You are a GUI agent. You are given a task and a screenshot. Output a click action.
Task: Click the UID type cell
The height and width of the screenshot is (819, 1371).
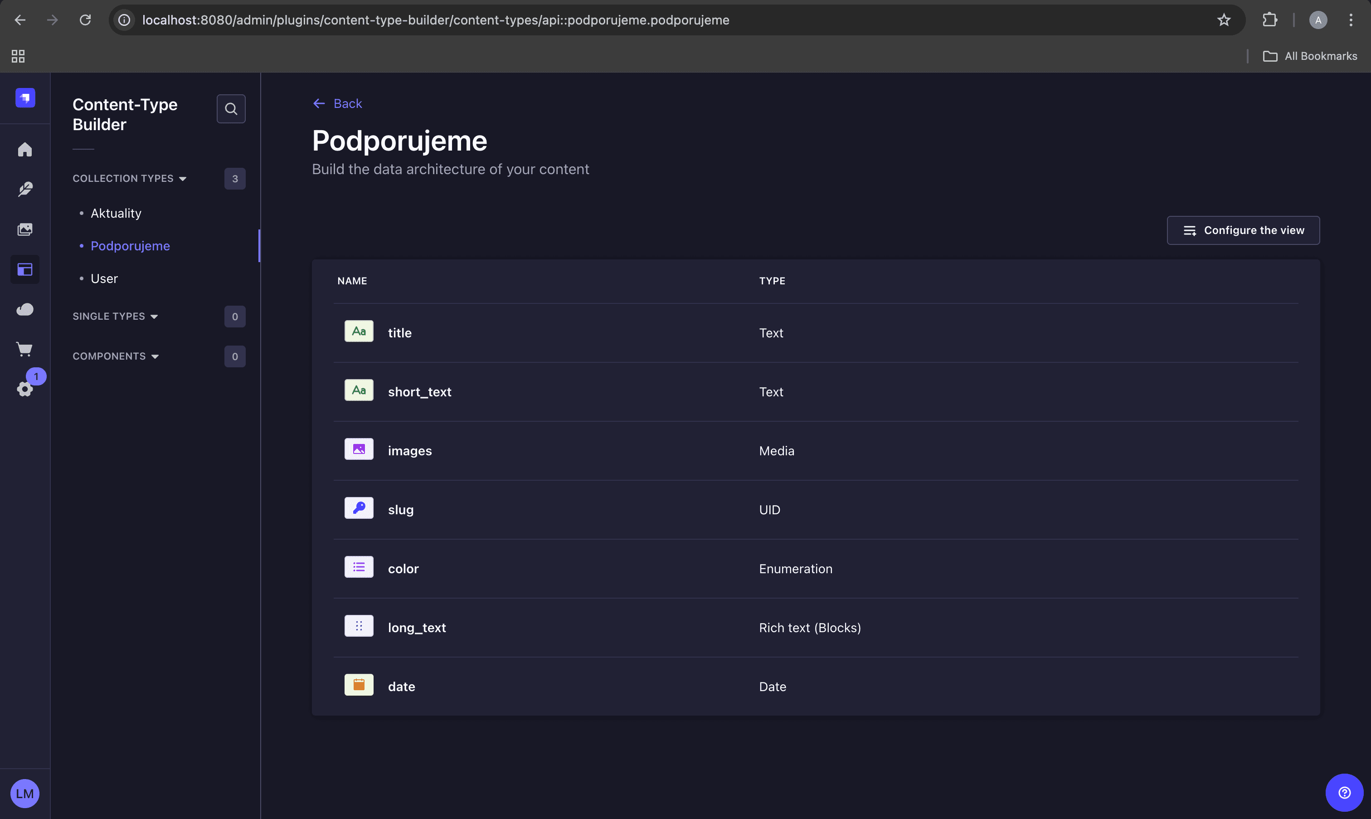tap(769, 509)
